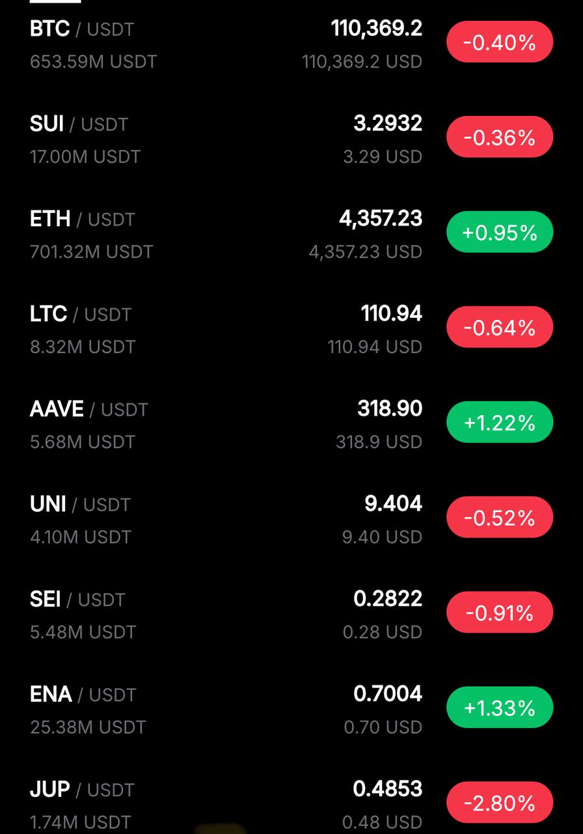Tap the AAVE +1.22% green badge
The height and width of the screenshot is (834, 583).
click(500, 423)
